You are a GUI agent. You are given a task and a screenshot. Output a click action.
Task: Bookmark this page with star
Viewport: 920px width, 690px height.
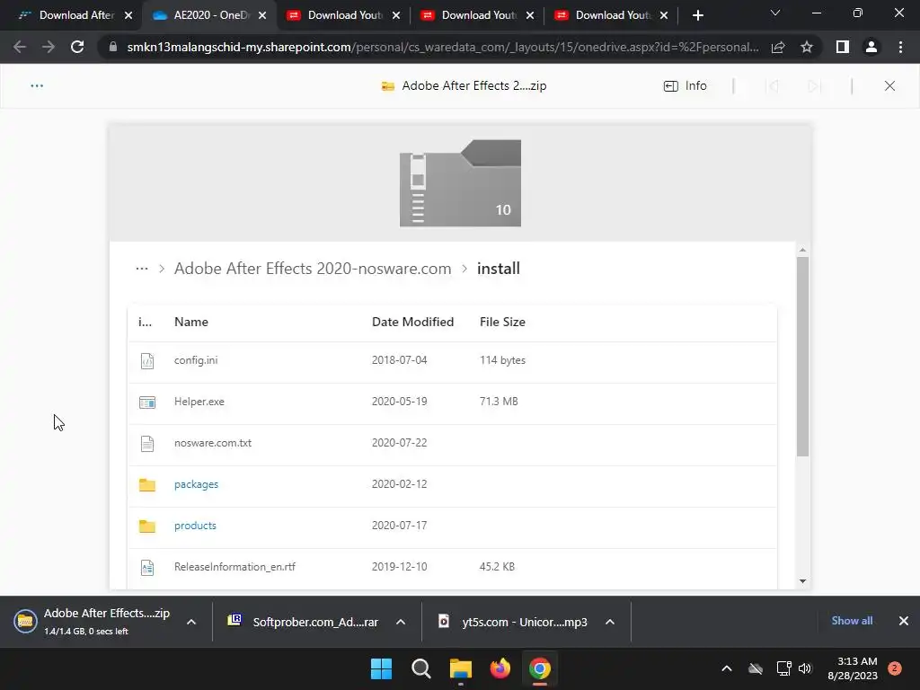(x=807, y=47)
